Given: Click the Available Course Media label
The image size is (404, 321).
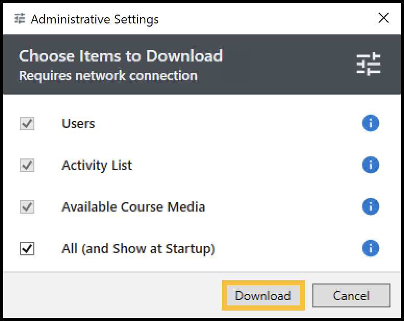Looking at the screenshot, I should click(x=133, y=207).
